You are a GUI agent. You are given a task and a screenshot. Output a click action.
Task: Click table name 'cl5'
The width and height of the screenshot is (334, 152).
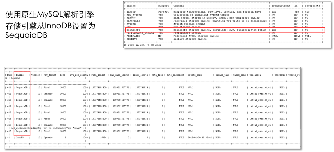click(9, 112)
